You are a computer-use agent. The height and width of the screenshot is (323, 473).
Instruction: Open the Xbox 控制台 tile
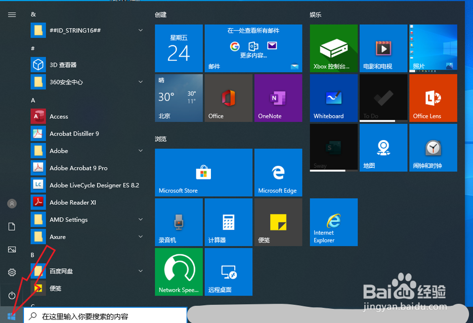tap(333, 49)
